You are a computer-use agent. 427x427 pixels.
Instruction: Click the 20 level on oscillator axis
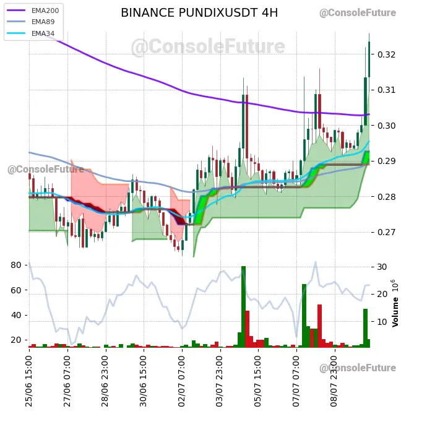(x=16, y=340)
